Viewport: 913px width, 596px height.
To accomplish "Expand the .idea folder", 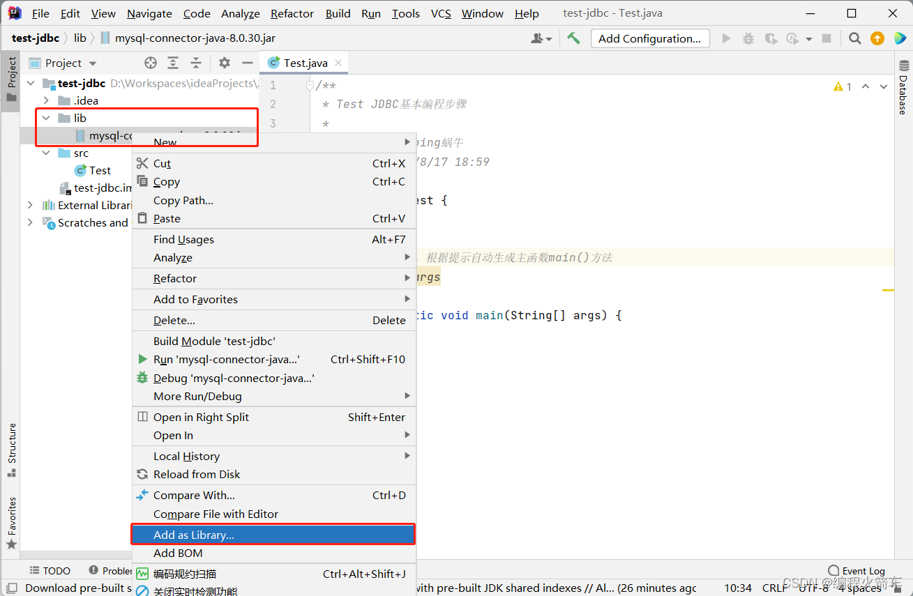I will click(x=46, y=100).
